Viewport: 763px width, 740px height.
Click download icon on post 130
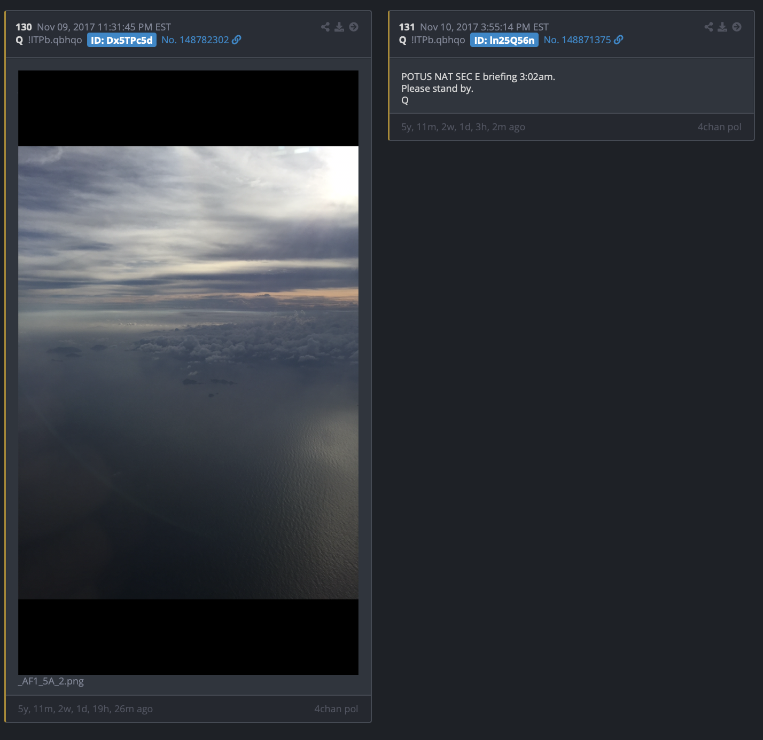[339, 27]
